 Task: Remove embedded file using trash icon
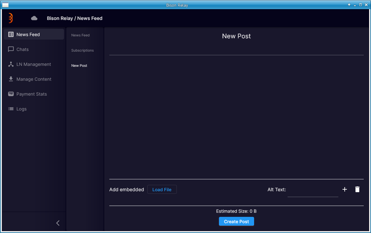point(357,189)
